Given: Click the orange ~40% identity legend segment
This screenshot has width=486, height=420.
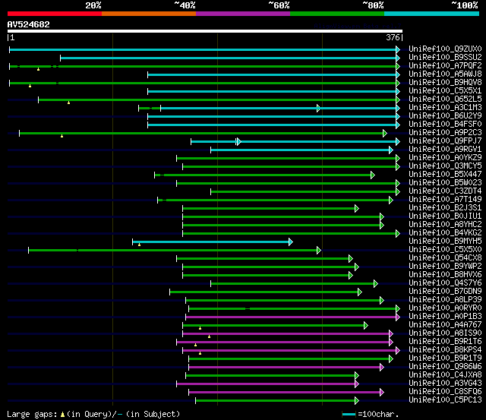Looking at the screenshot, I should pyautogui.click(x=149, y=14).
